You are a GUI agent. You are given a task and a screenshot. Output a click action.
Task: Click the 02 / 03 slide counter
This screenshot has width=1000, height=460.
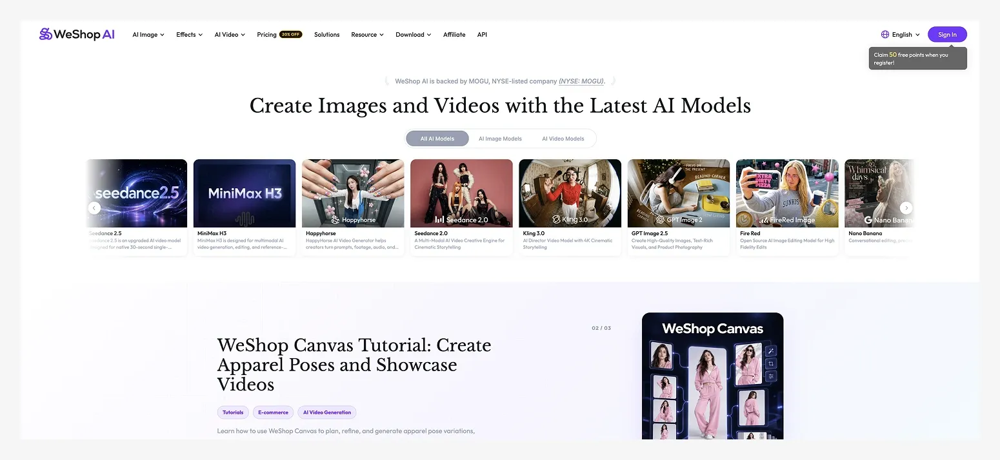(601, 328)
